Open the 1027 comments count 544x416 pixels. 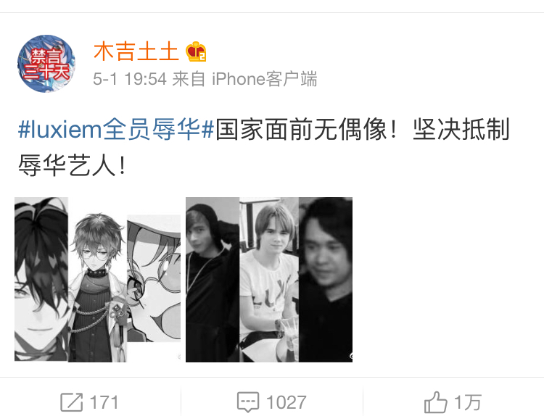287,402
